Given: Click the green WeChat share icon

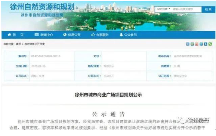Looking at the screenshot, I should tap(210, 44).
